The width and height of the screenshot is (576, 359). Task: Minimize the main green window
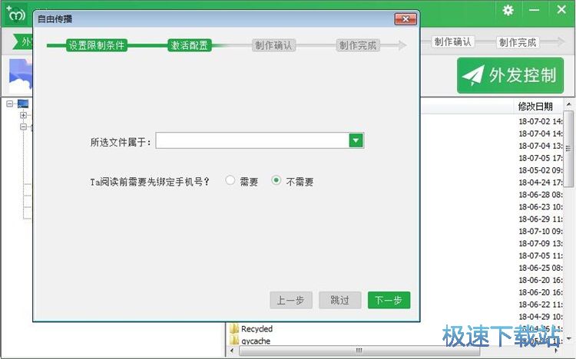(534, 10)
